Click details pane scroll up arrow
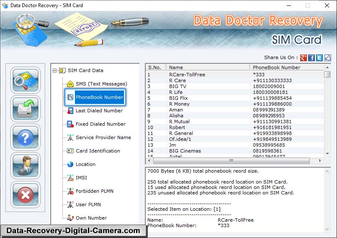 tap(327, 171)
